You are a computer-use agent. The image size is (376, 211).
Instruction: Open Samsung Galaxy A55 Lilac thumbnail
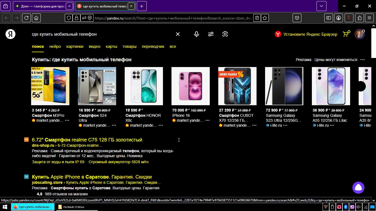[331, 86]
